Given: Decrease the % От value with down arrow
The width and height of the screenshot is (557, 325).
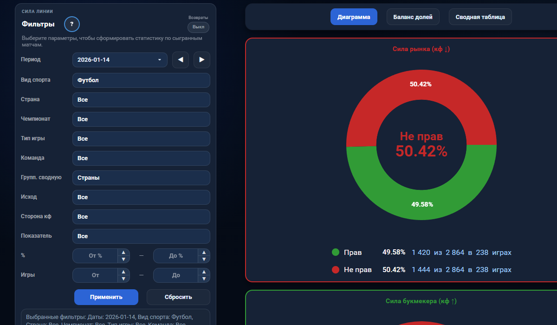Looking at the screenshot, I should click(123, 259).
